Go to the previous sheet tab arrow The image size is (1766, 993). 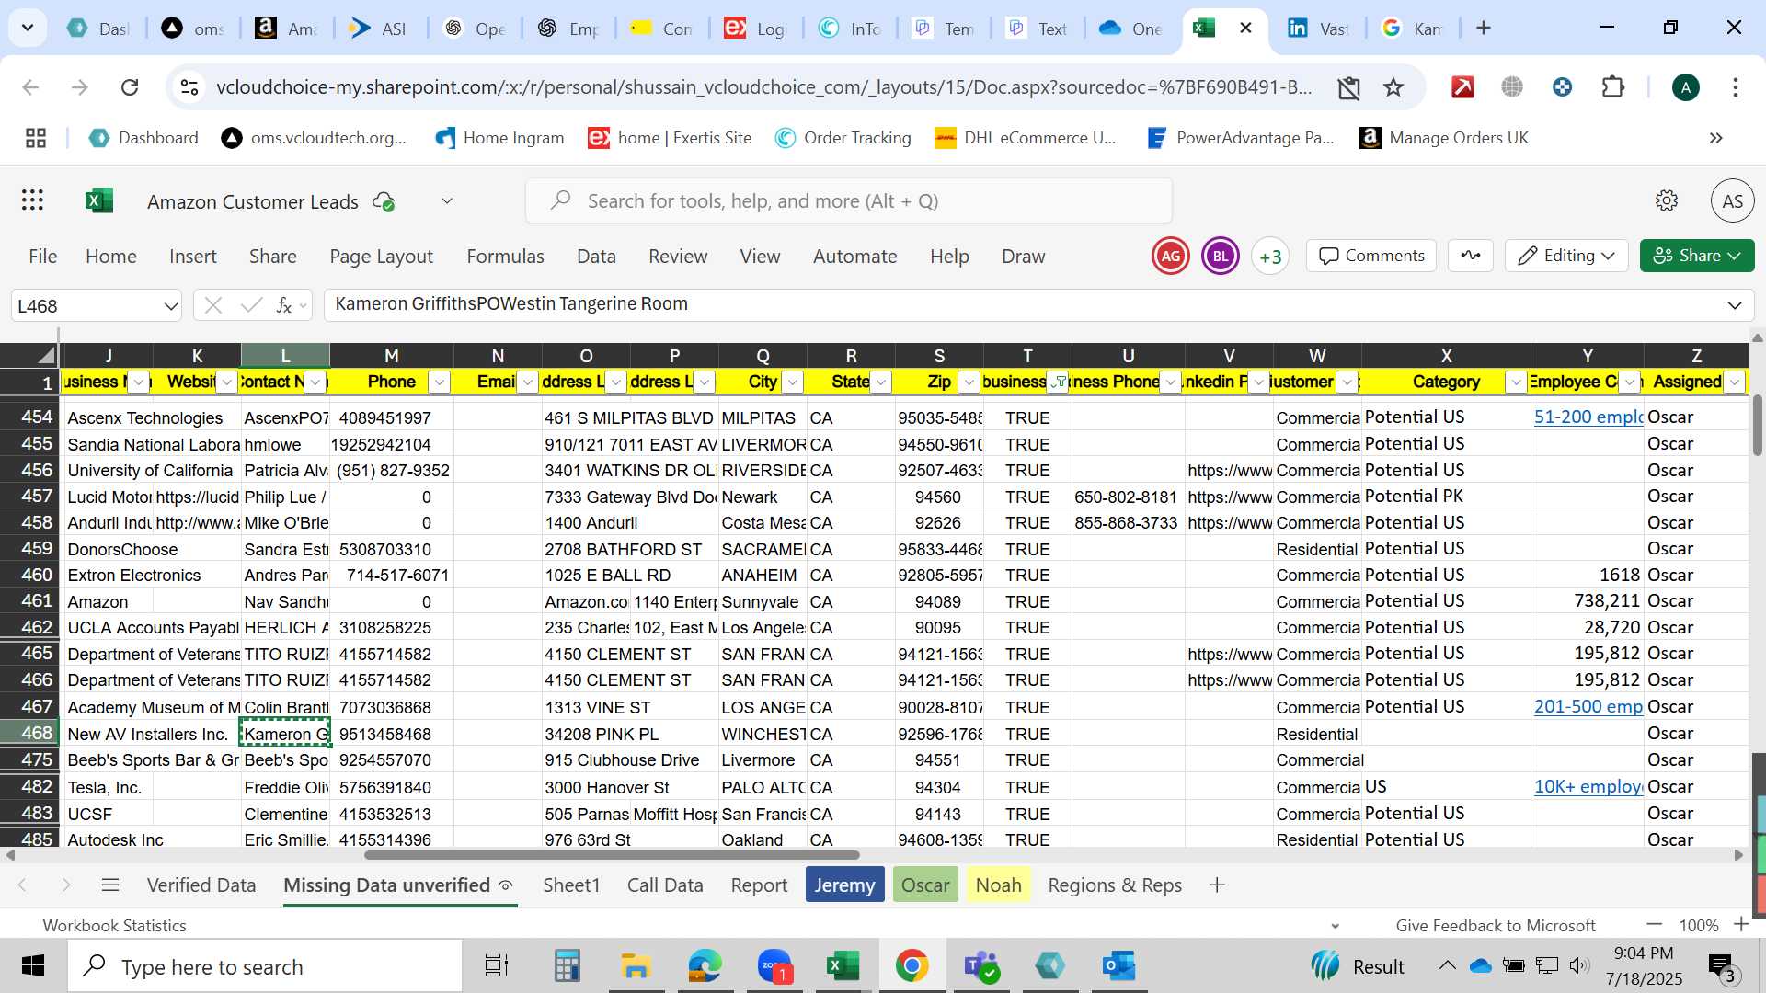pos(23,885)
